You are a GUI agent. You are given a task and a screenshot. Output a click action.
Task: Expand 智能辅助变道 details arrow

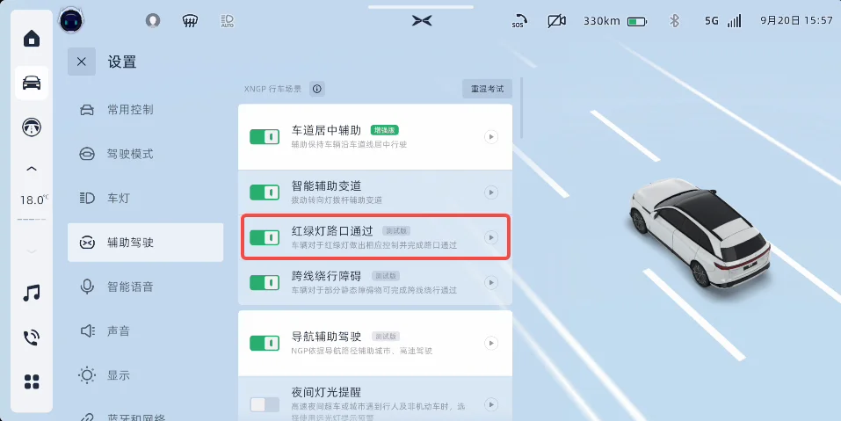(x=490, y=192)
